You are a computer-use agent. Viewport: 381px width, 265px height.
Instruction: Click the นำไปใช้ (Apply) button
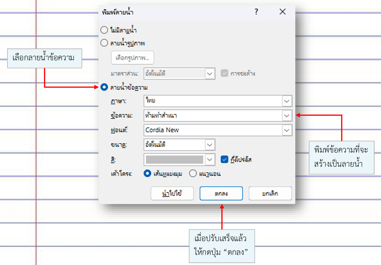point(172,194)
